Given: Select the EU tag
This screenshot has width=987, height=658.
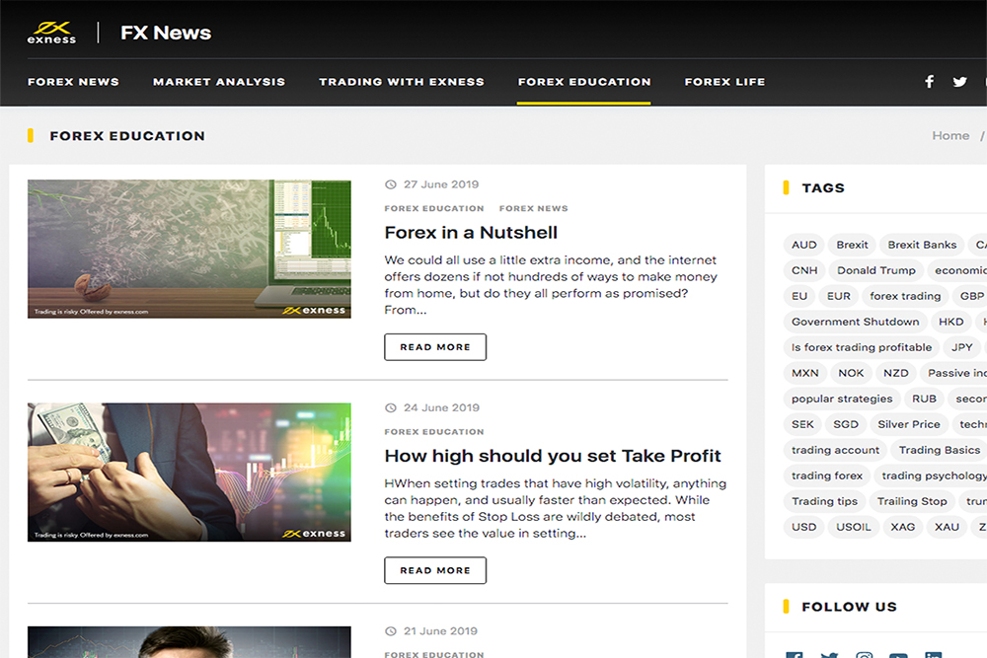Looking at the screenshot, I should (x=798, y=296).
